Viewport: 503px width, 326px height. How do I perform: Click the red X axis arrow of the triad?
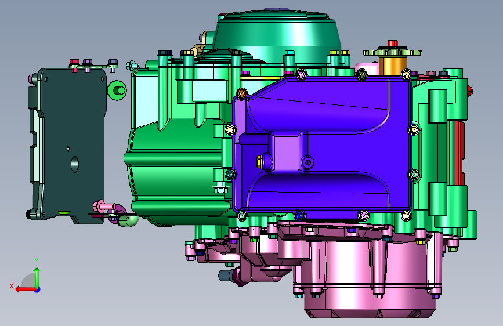point(25,289)
